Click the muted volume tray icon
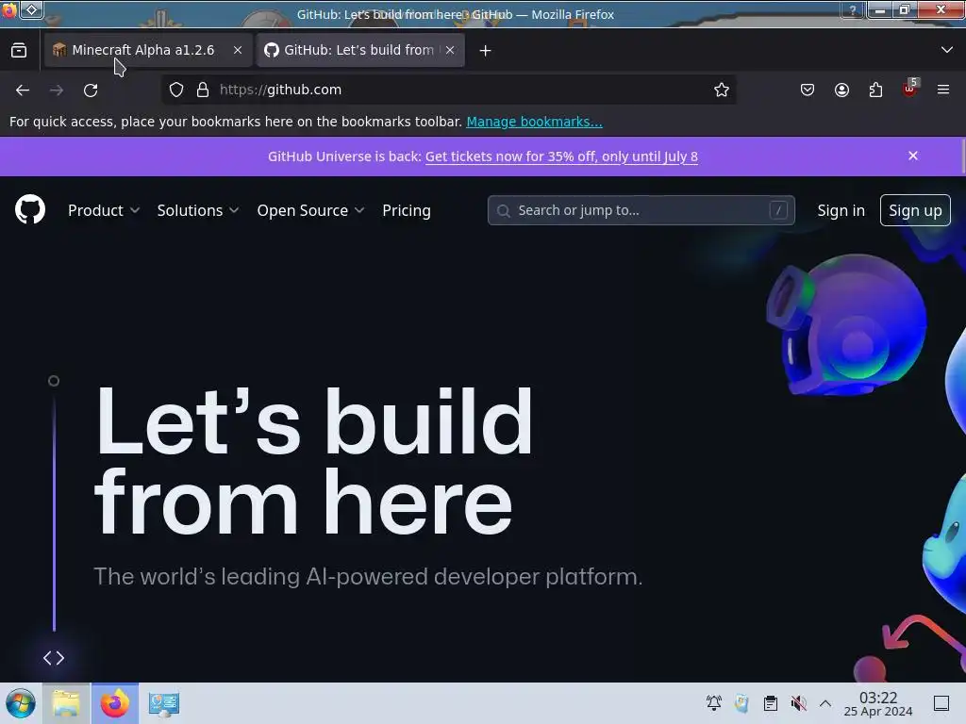The image size is (966, 724). [x=799, y=703]
